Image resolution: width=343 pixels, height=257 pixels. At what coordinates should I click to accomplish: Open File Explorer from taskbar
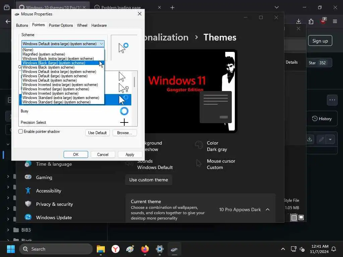tap(101, 249)
